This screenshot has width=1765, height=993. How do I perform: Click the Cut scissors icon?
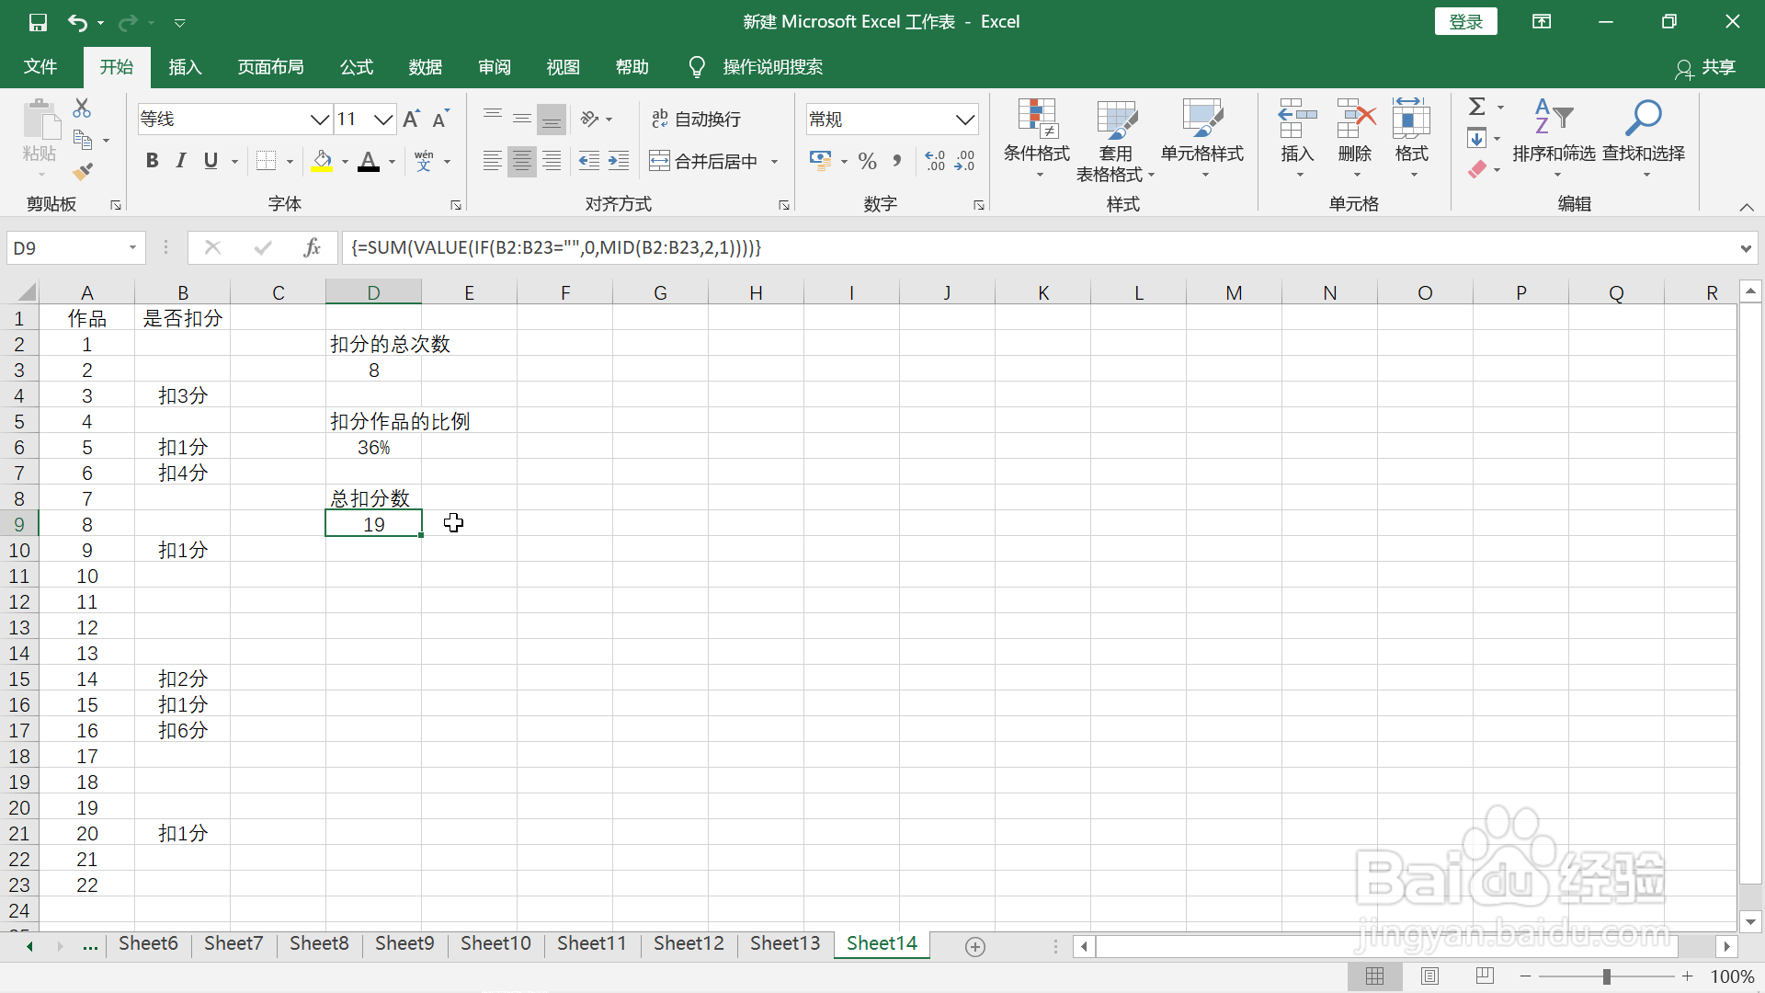pyautogui.click(x=82, y=108)
